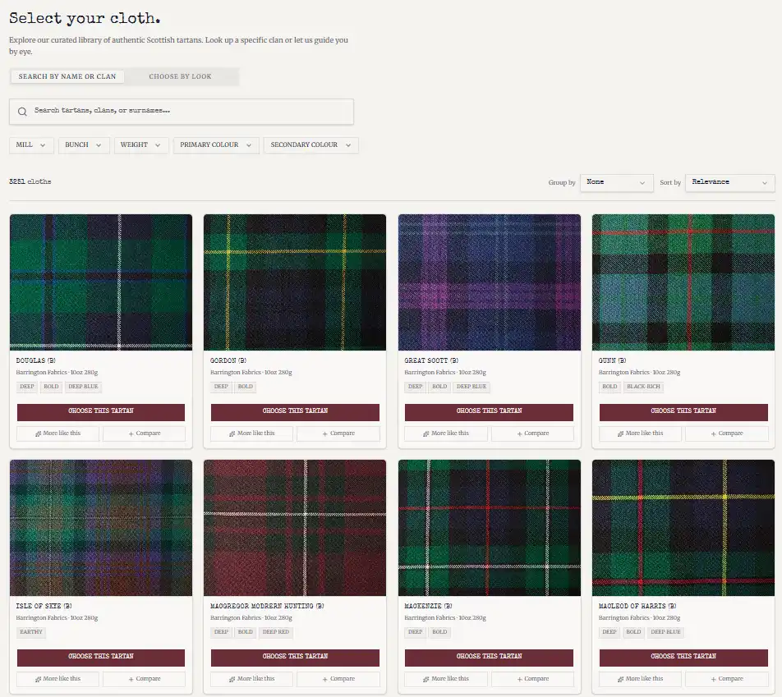The height and width of the screenshot is (697, 782).
Task: Click the Deep Blue tag on Great Scott
Action: pos(471,387)
